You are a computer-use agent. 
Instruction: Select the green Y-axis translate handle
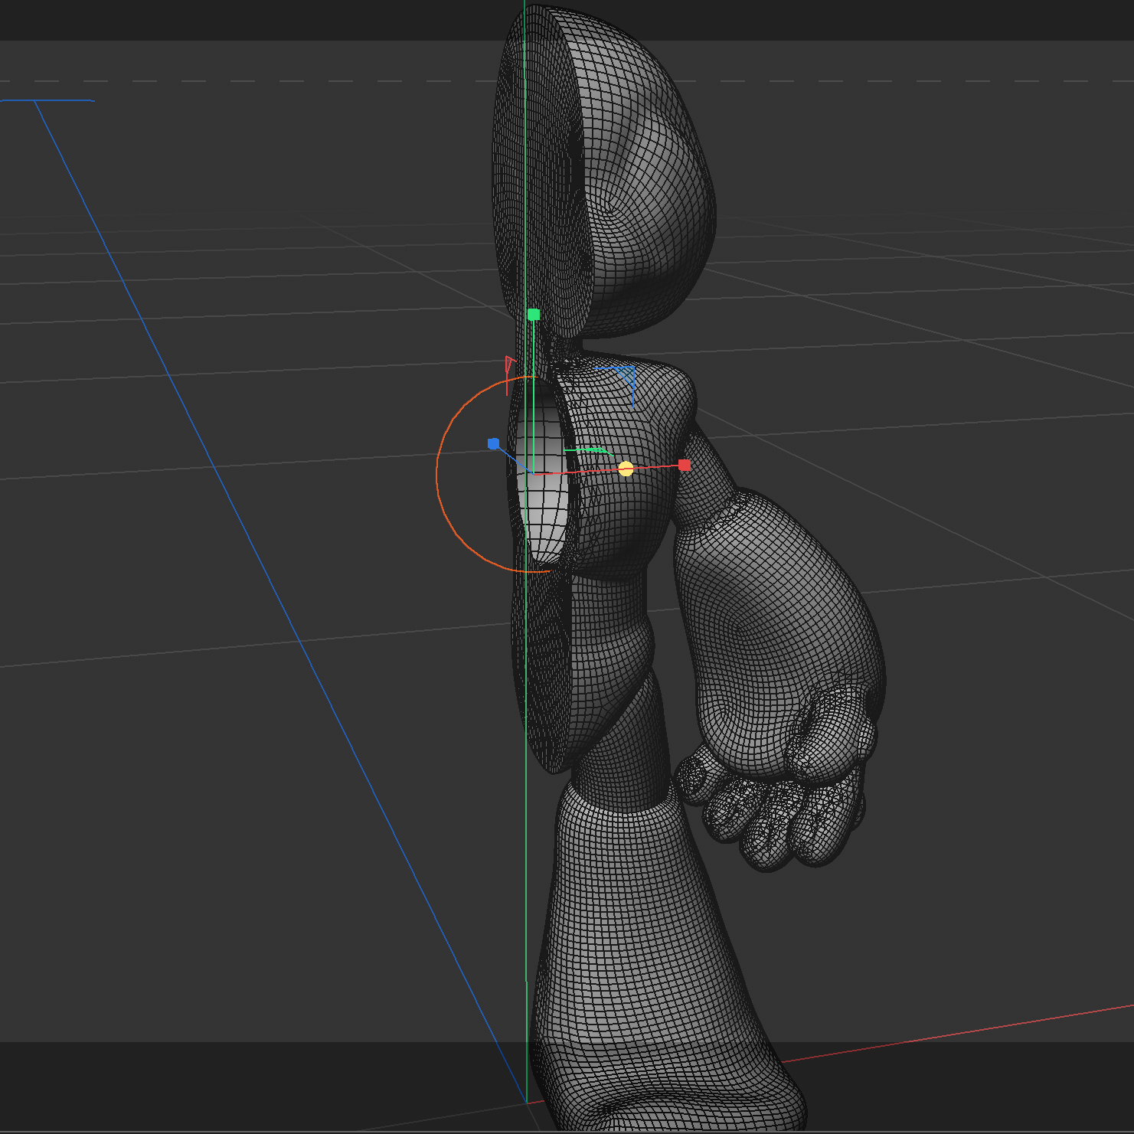point(532,313)
